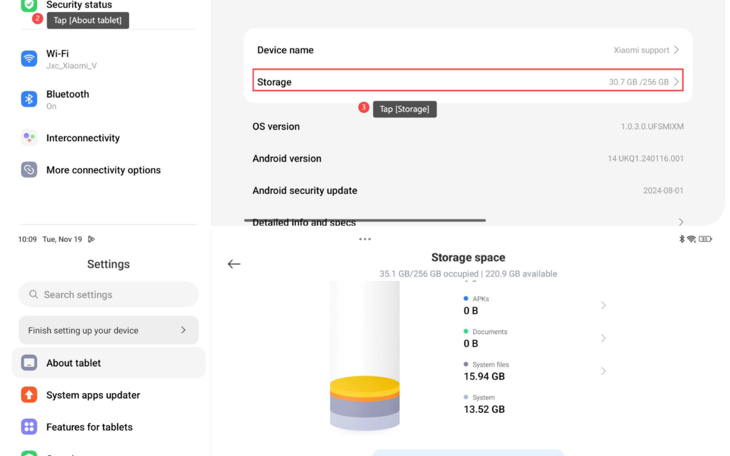730x456 pixels.
Task: Open the three-dots menu above Storage space
Action: [365, 238]
